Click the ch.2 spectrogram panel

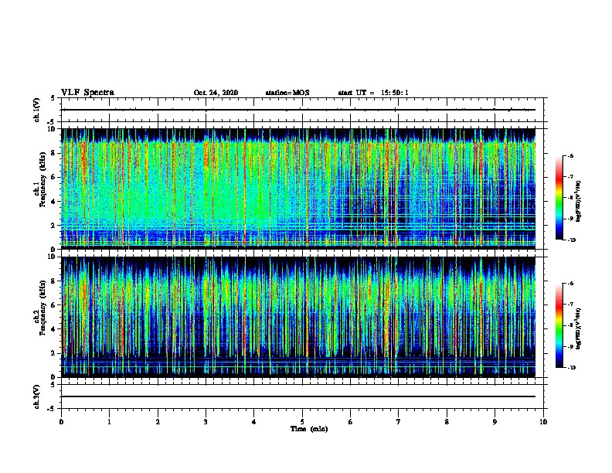pyautogui.click(x=298, y=317)
